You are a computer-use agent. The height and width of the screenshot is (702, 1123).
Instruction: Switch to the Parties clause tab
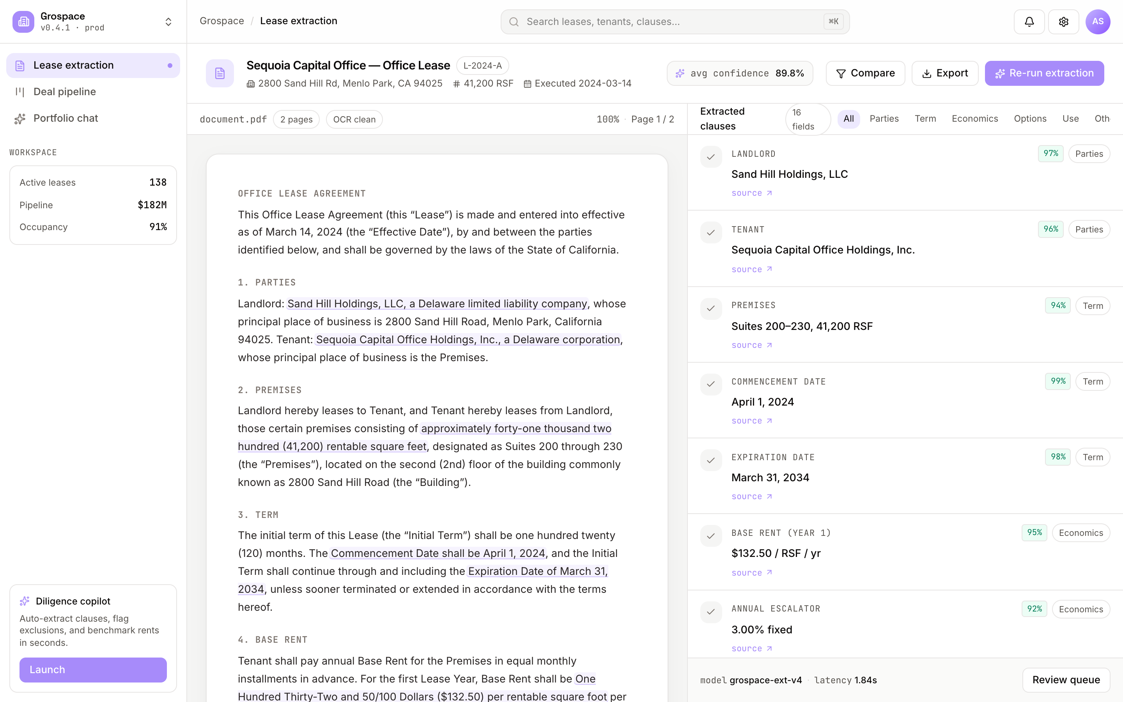point(884,119)
